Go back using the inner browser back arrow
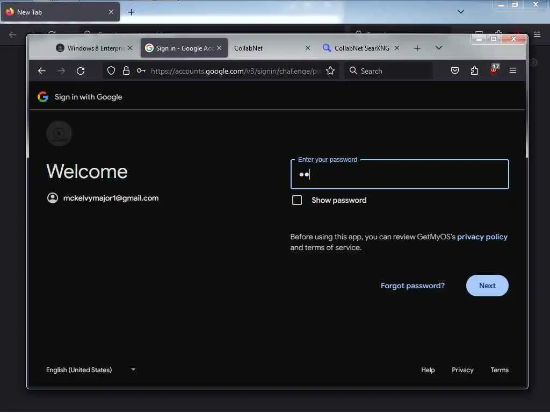 42,71
